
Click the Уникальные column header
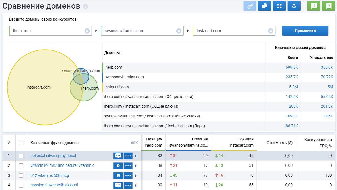point(322,58)
